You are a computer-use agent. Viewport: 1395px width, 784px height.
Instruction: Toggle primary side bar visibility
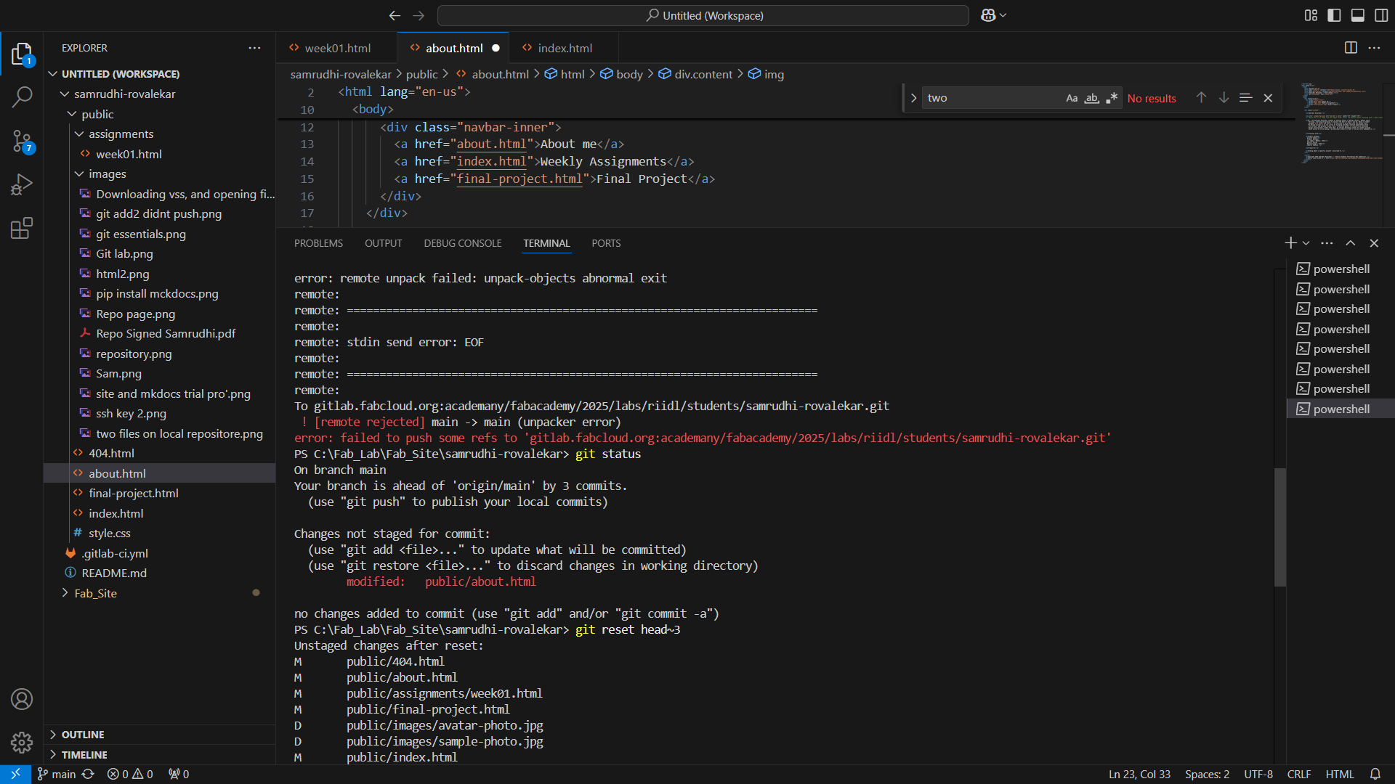(1334, 15)
